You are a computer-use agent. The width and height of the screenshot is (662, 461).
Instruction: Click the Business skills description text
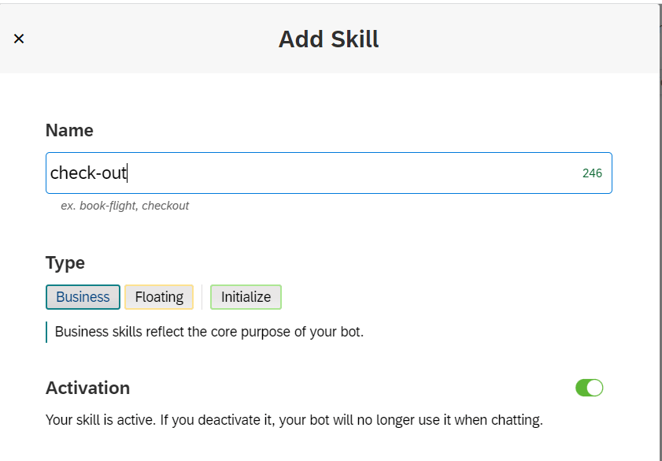(x=209, y=332)
